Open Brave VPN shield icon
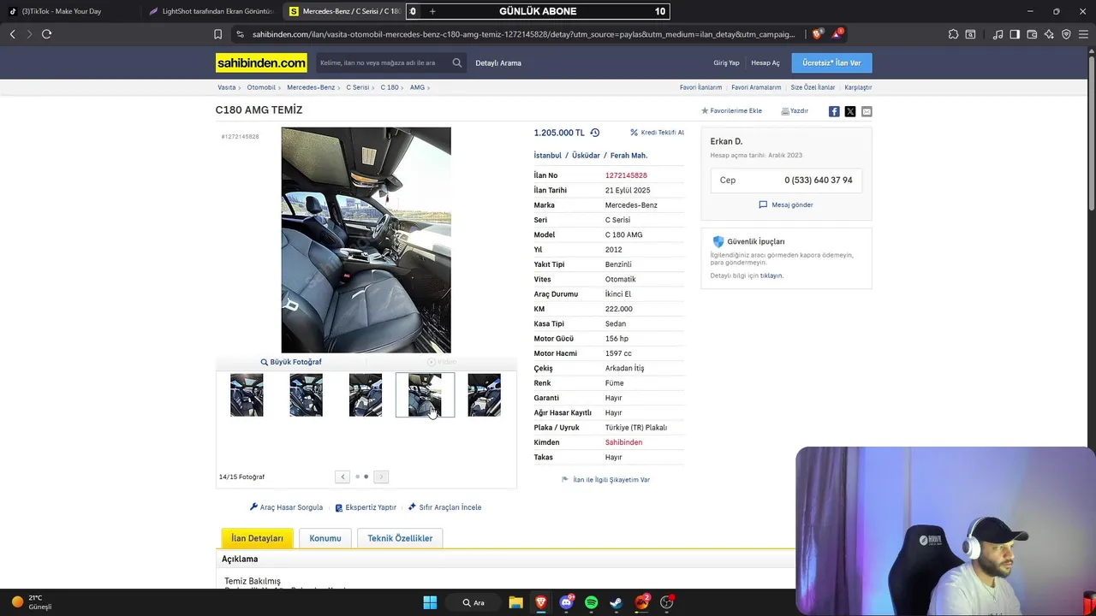The image size is (1096, 616). pyautogui.click(x=1066, y=34)
